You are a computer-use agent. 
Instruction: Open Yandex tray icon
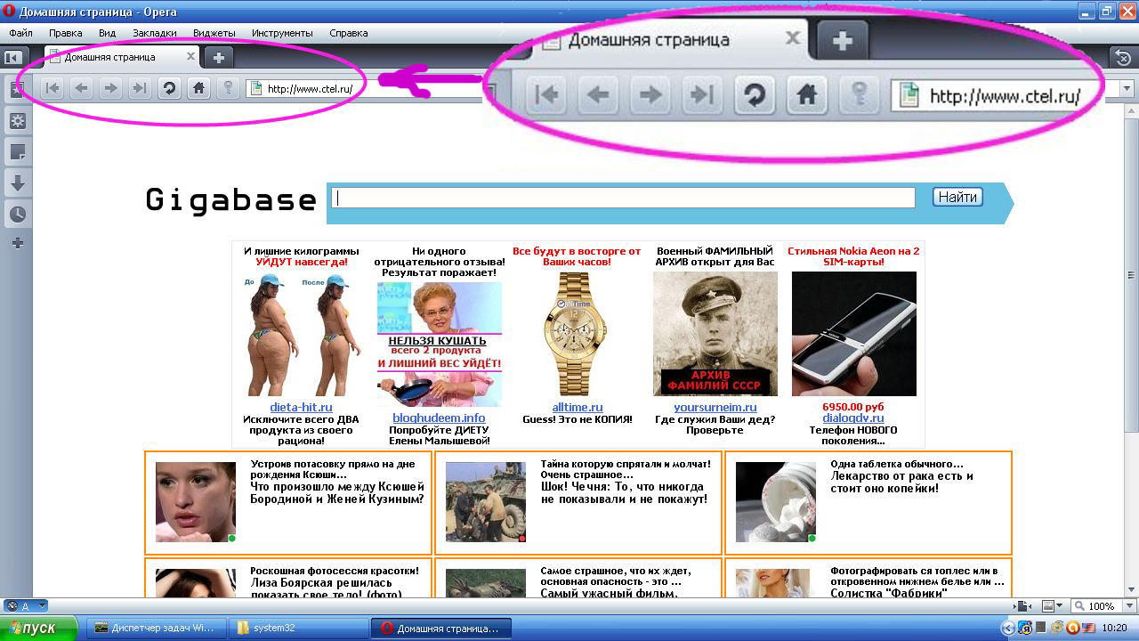click(1025, 628)
